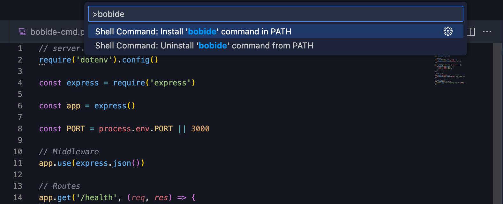
Task: Place cursor on PORT constant name
Action: pos(76,129)
